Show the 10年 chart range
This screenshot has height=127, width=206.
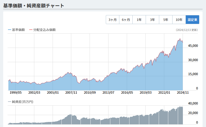point(179,20)
